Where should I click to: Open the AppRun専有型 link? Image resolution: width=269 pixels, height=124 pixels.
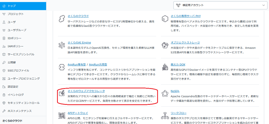(x=77, y=65)
